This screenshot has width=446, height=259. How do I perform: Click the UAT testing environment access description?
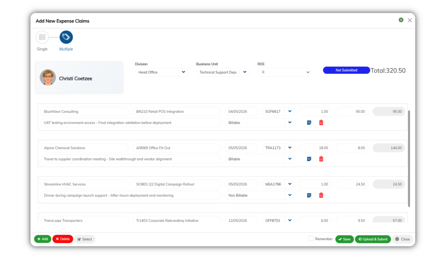pos(131,123)
